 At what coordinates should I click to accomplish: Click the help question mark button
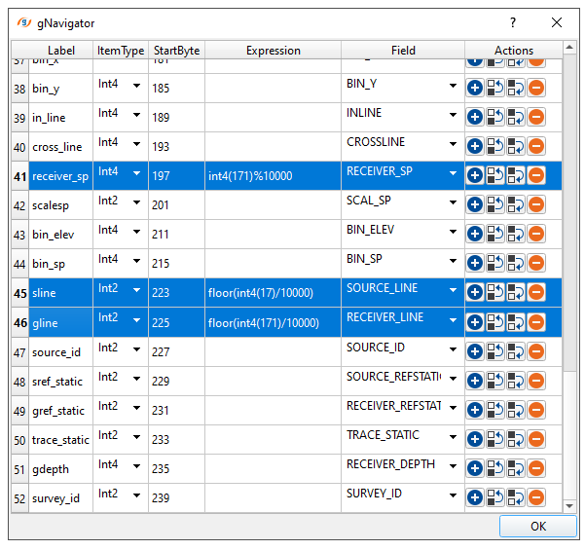pos(513,22)
